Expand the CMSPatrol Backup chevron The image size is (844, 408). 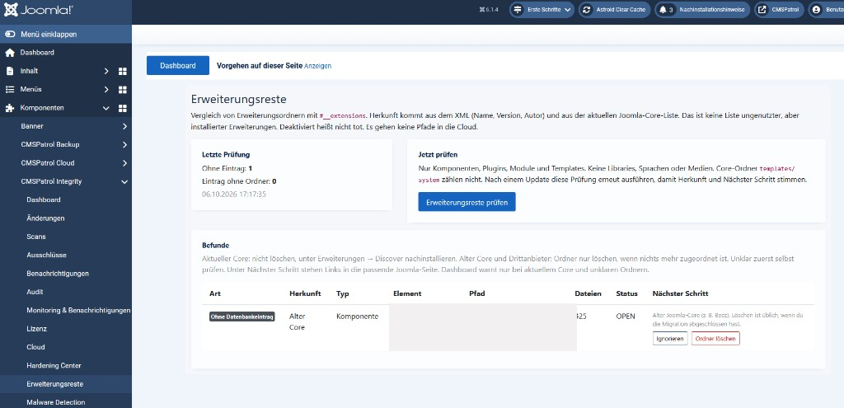point(124,145)
